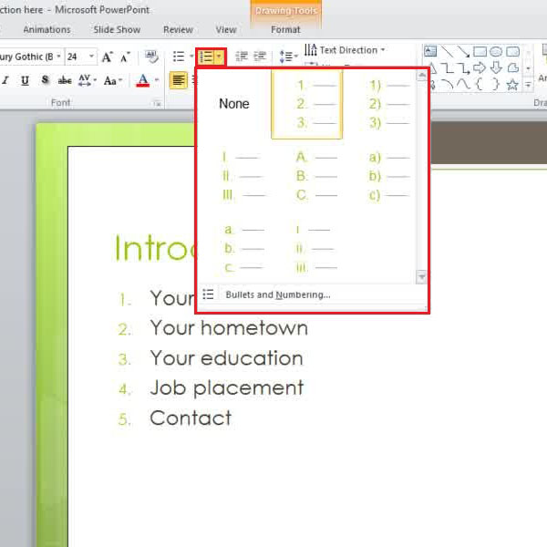547x547 pixels.
Task: Click the Bullets list button
Action: coord(179,57)
